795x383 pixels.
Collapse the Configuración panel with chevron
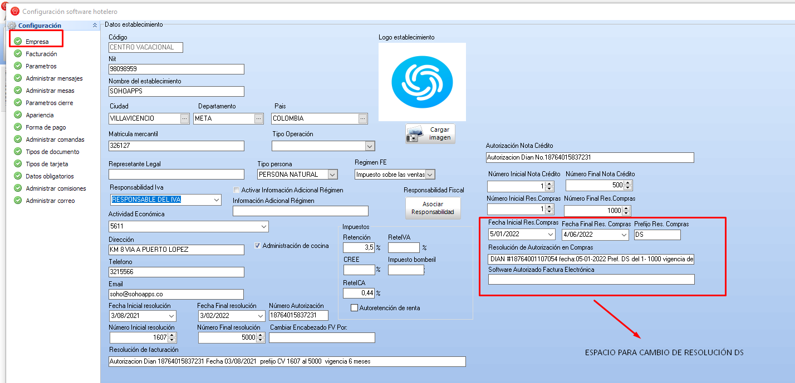tap(95, 26)
